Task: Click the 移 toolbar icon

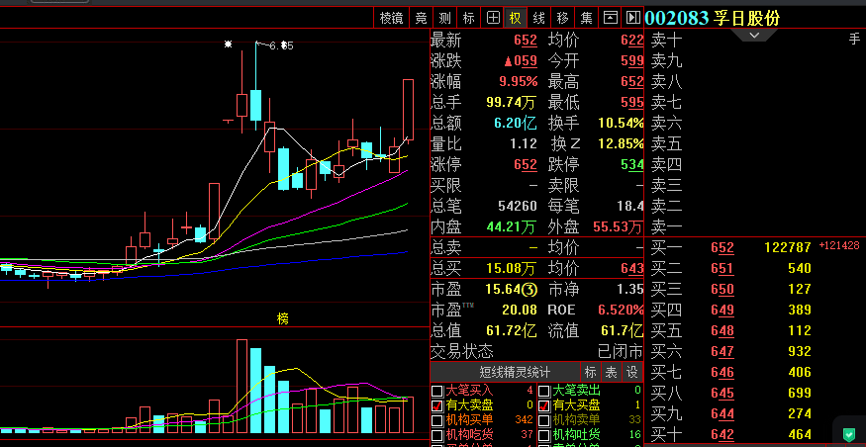Action: (x=563, y=18)
